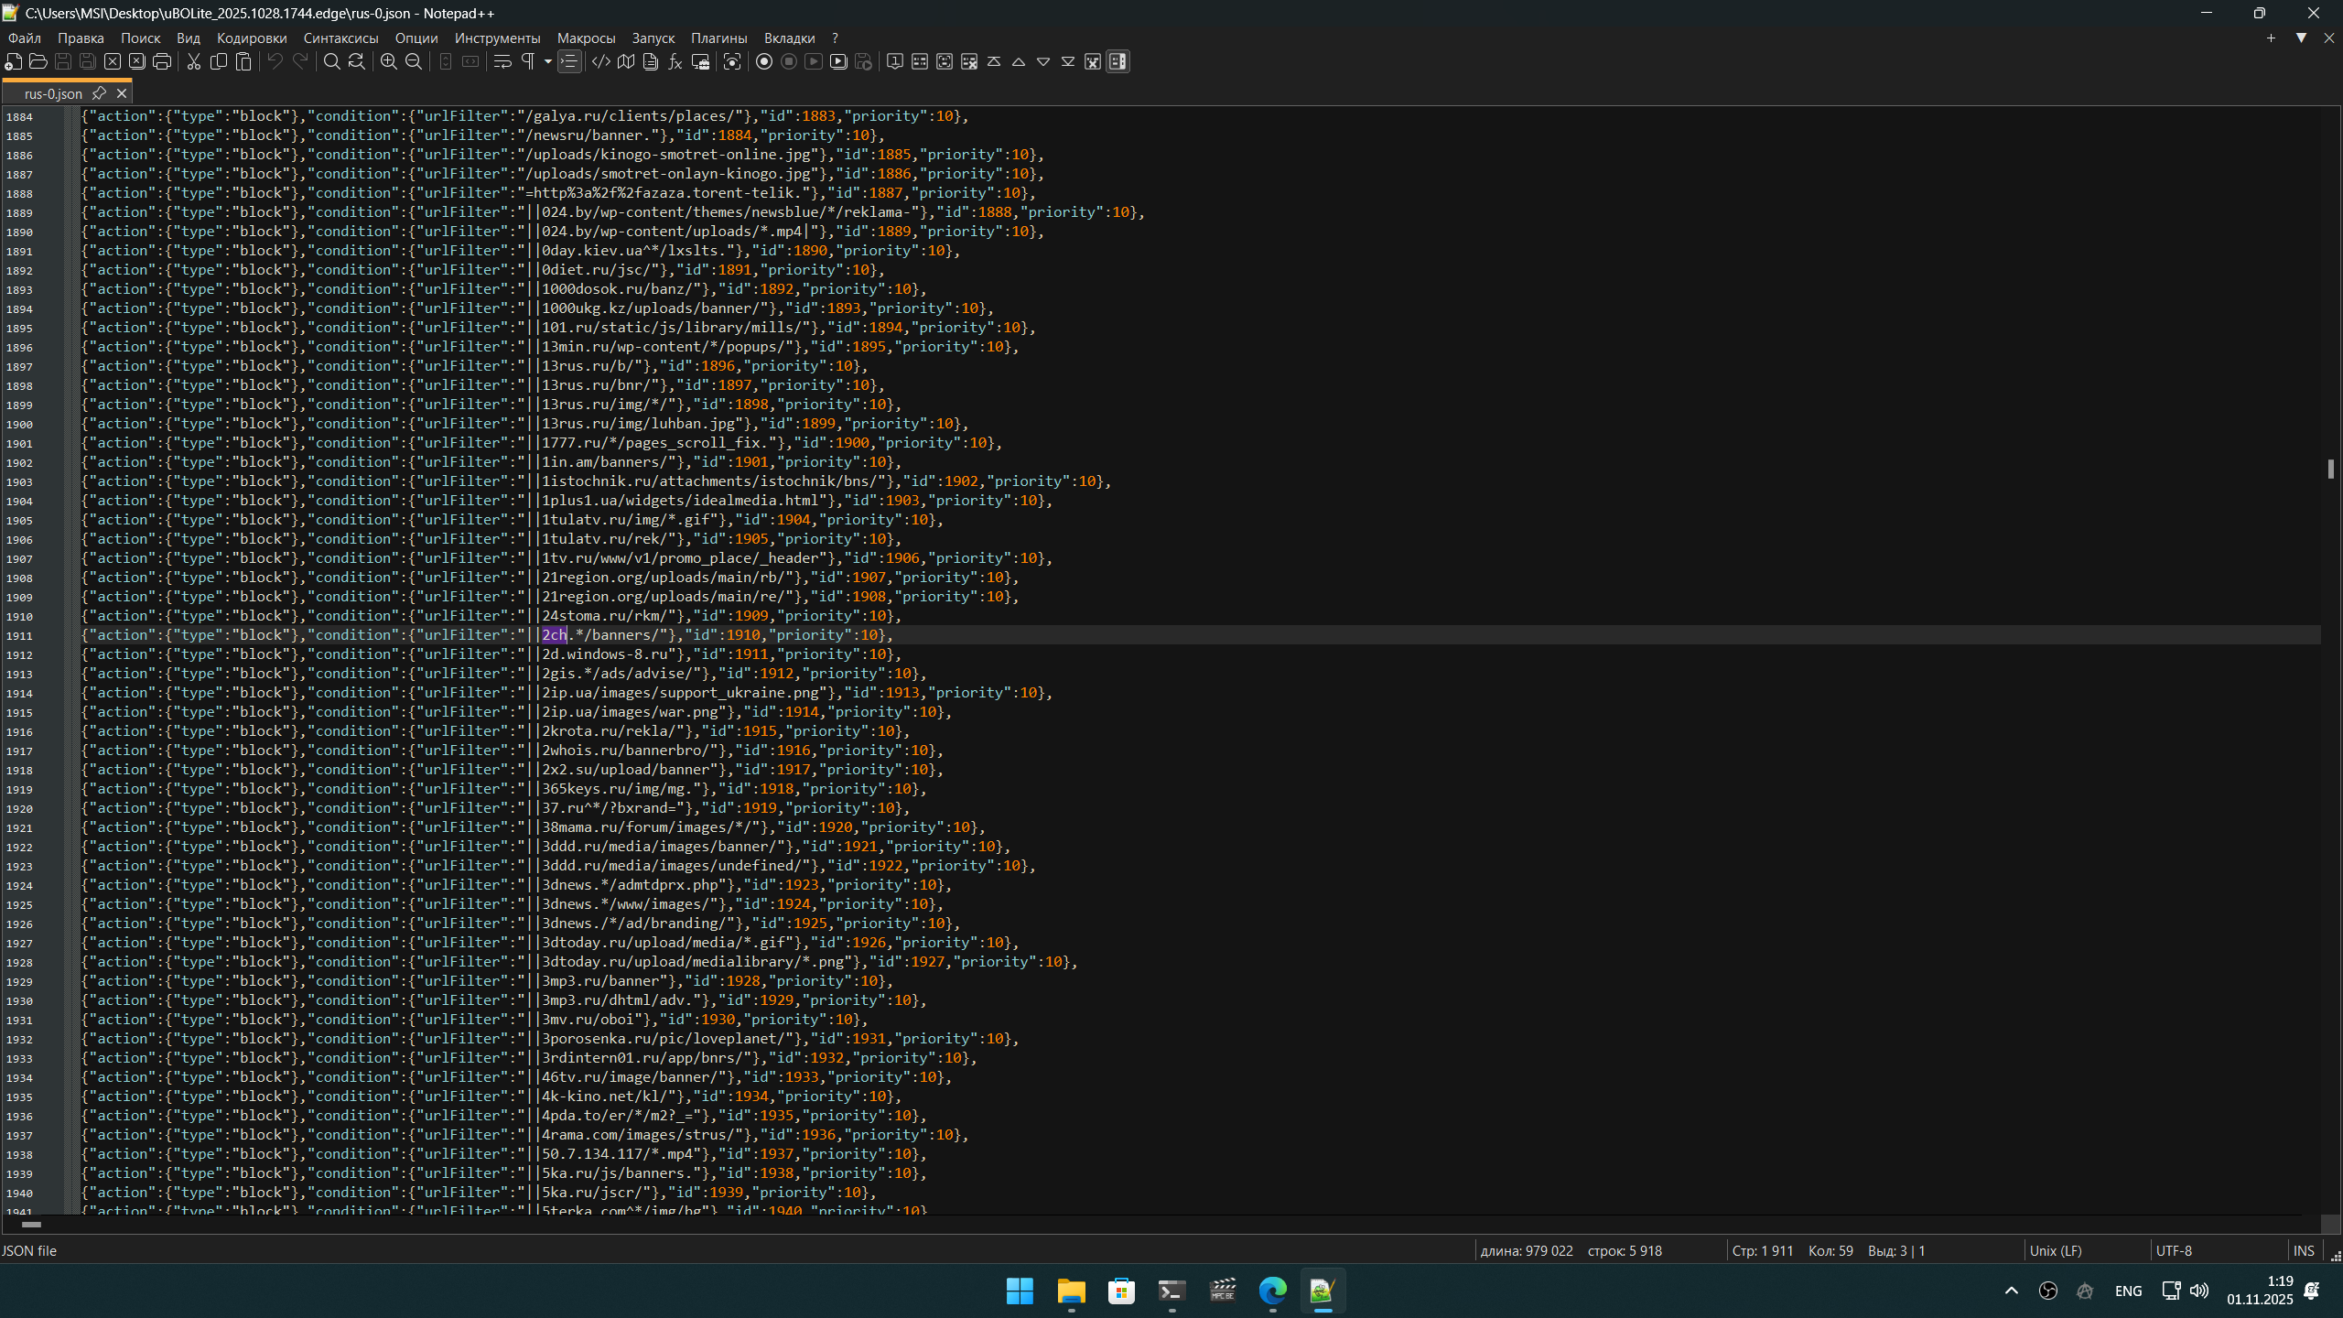The height and width of the screenshot is (1318, 2343).
Task: Open the show-symbol dropdown arrow
Action: click(547, 61)
